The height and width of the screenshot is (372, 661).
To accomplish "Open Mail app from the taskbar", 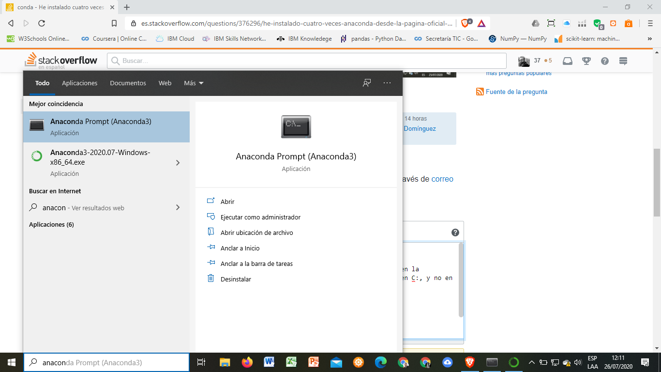I will (x=336, y=362).
